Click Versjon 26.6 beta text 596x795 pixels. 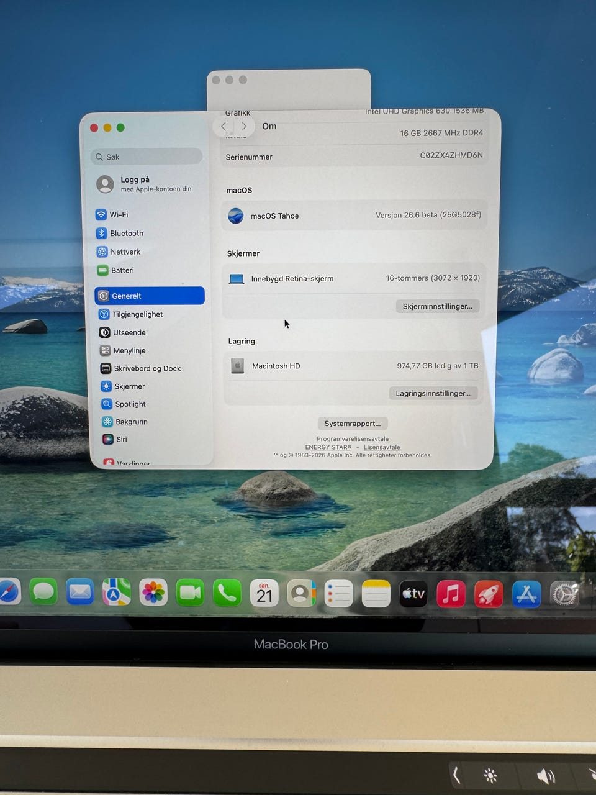pyautogui.click(x=428, y=216)
